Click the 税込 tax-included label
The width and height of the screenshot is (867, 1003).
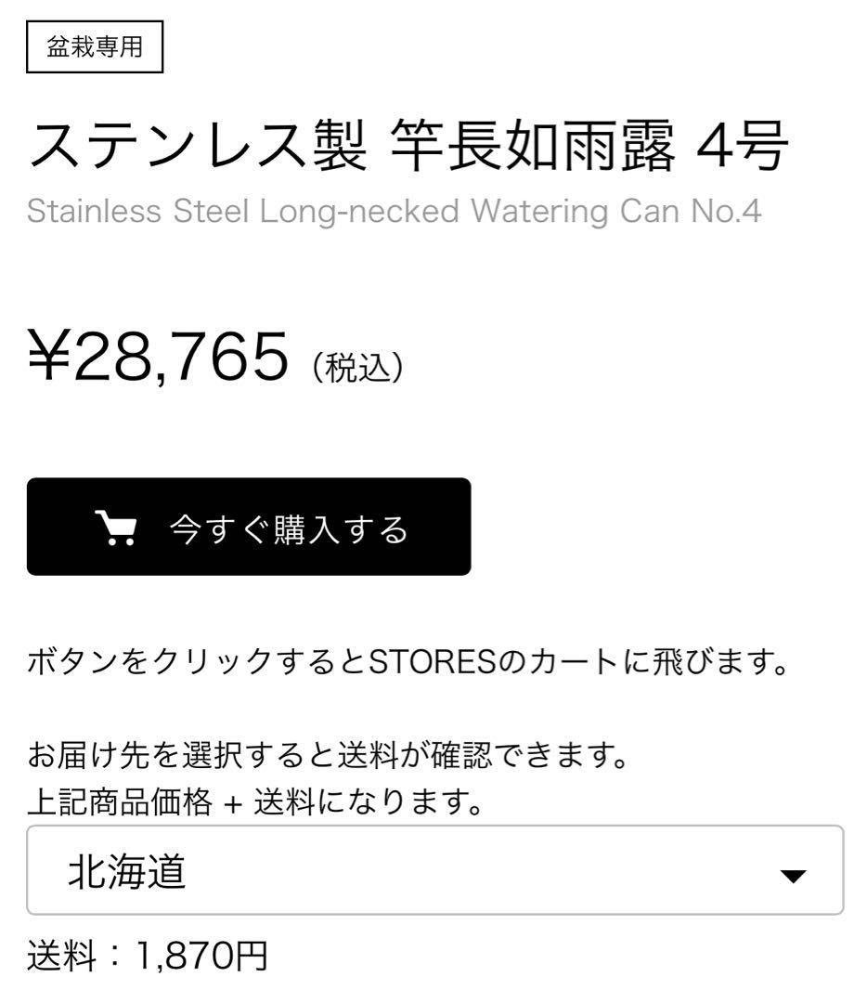click(357, 364)
